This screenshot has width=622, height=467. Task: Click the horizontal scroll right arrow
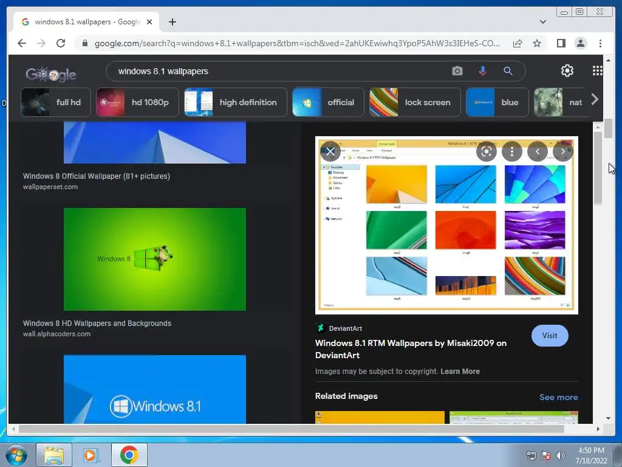tap(598, 429)
